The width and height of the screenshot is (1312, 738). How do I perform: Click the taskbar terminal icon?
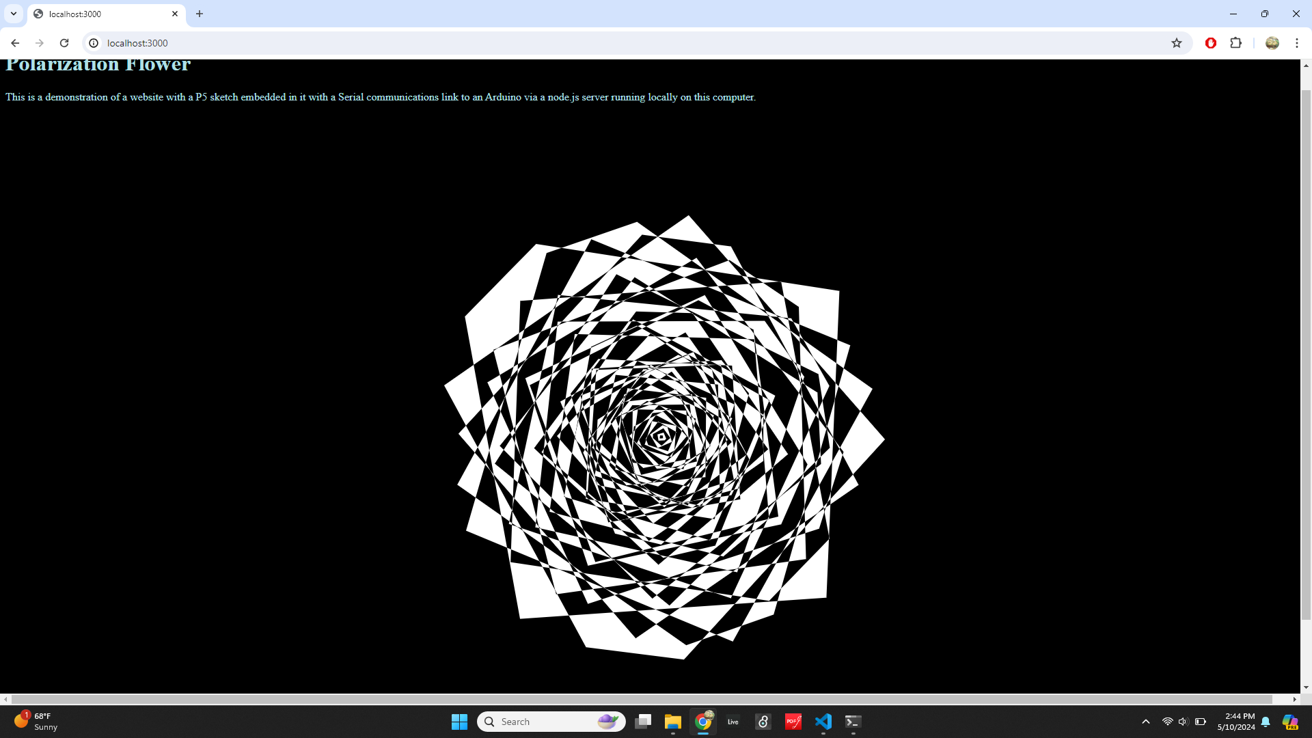coord(852,721)
